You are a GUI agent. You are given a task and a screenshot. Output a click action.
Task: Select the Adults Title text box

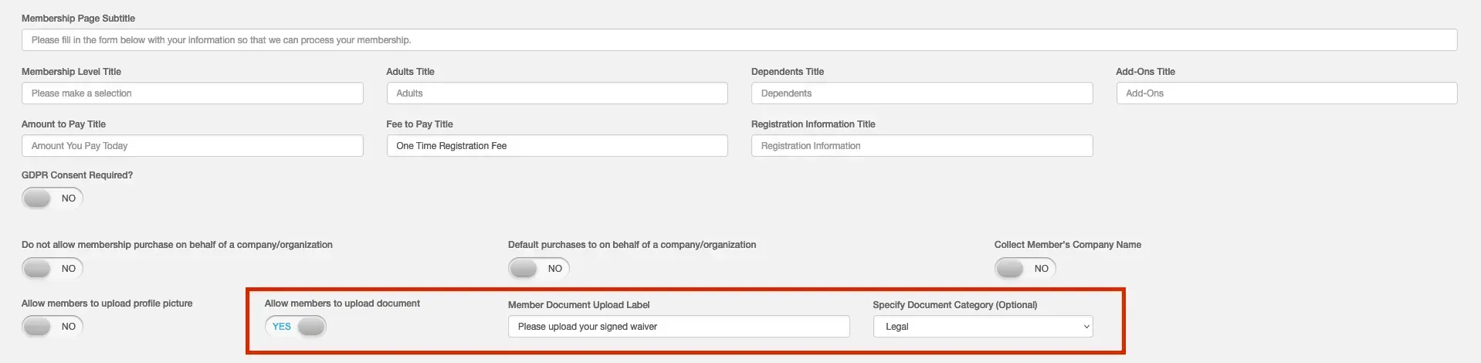[557, 93]
